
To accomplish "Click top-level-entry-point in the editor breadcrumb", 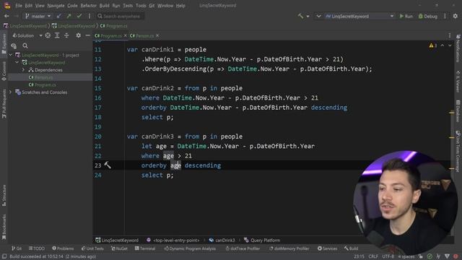I will click(173, 240).
